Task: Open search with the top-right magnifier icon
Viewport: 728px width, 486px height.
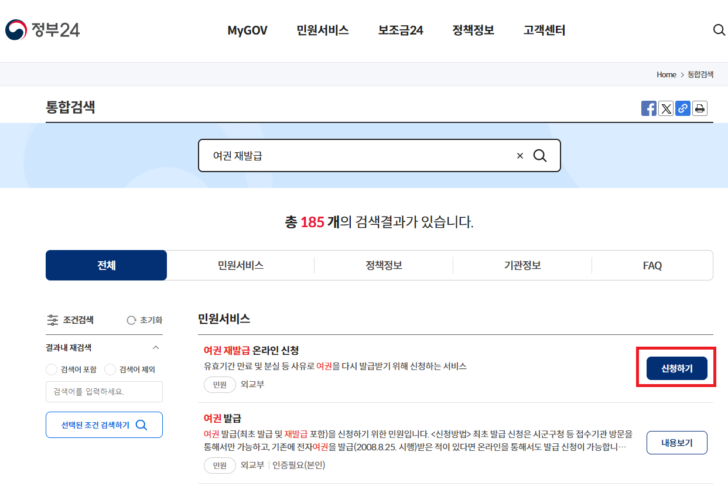Action: point(719,30)
